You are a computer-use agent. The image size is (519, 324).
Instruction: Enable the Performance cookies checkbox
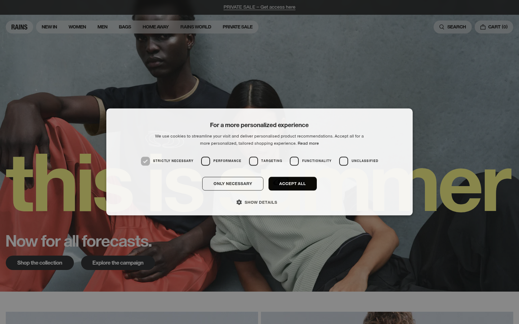[x=205, y=161]
